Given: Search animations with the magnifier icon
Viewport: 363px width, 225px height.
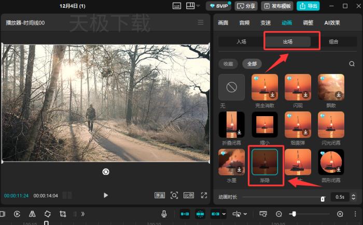Looking at the screenshot, I should point(352,64).
